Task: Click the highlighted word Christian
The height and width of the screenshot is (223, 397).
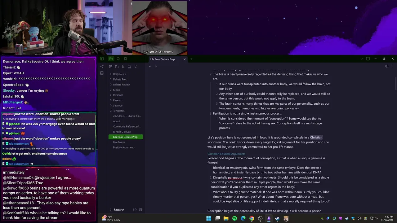Action: (x=316, y=138)
